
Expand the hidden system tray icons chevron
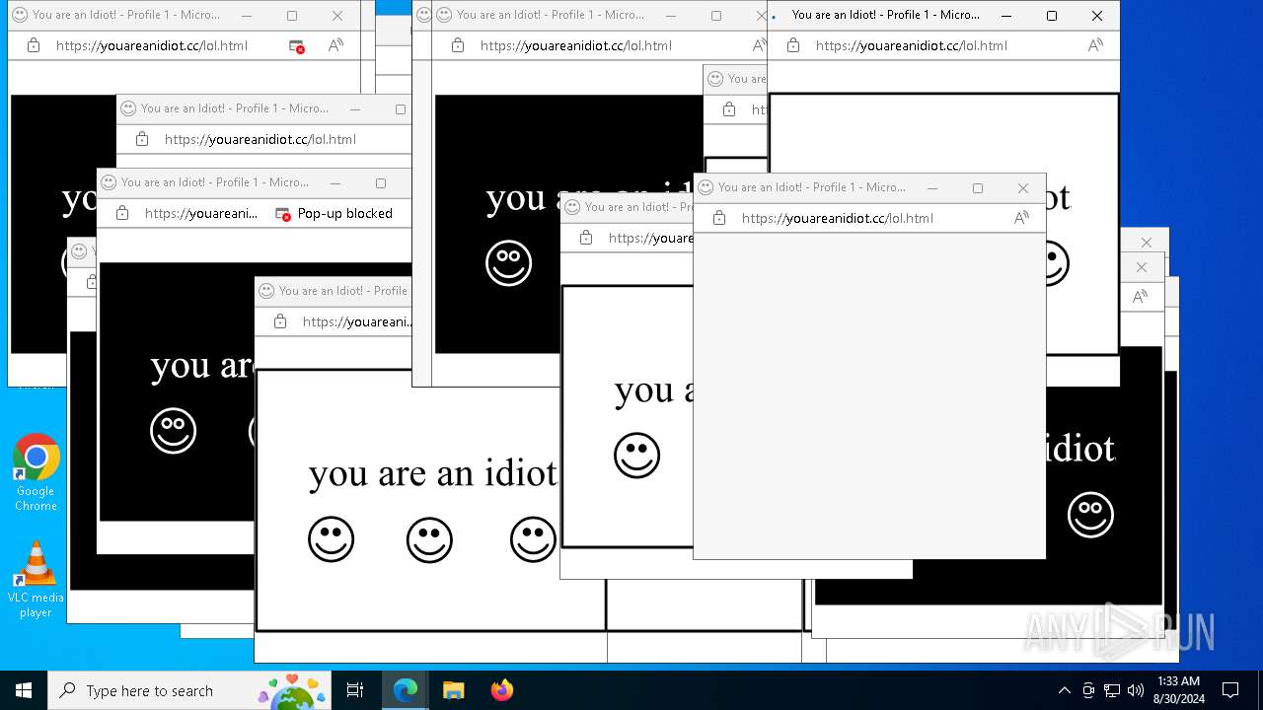click(1064, 690)
